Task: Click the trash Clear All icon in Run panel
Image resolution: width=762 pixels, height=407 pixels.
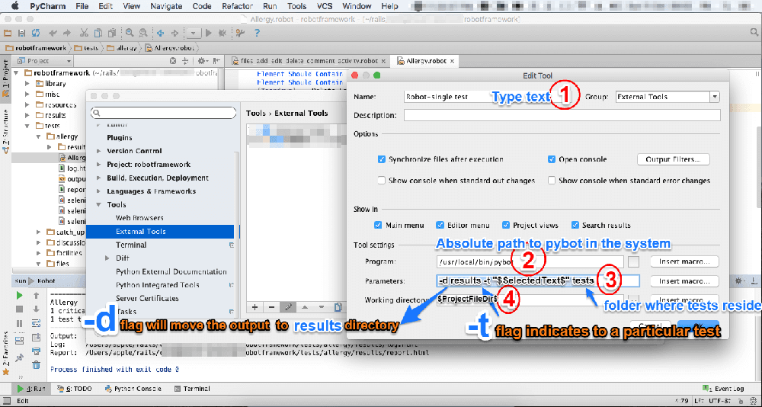Action: point(36,365)
